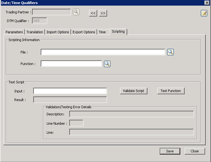This screenshot has height=162, width=211.
Task: Close the Date/Time Qualifiers window via X
Action: 207,2
